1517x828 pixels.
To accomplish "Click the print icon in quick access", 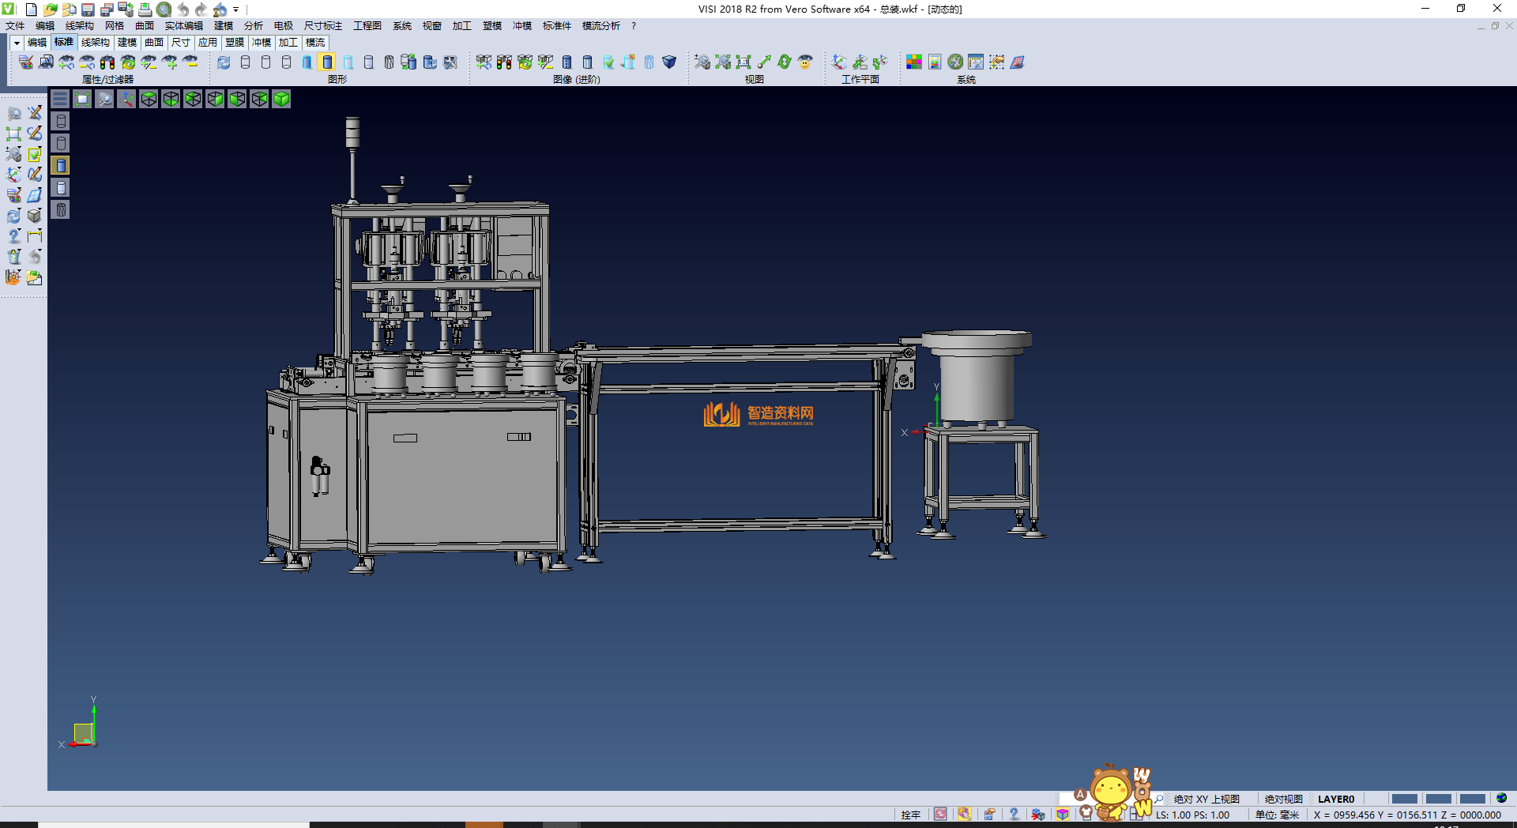I will coord(145,9).
